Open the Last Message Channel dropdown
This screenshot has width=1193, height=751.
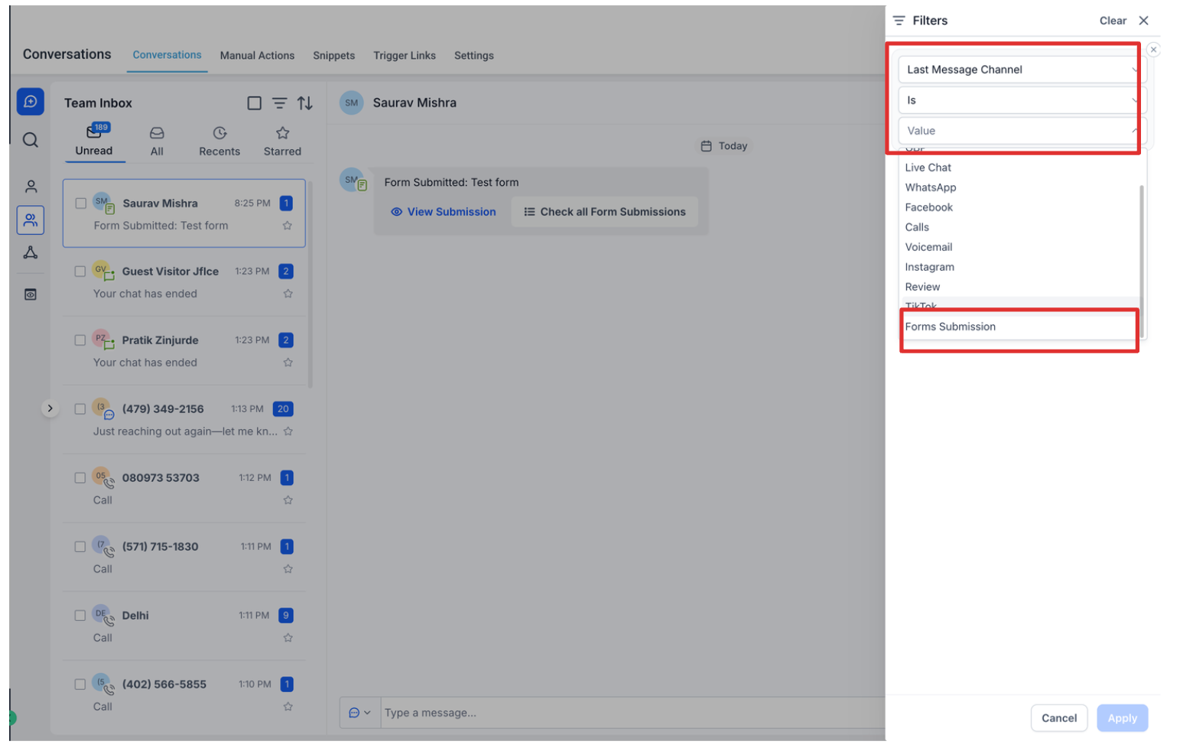1018,70
